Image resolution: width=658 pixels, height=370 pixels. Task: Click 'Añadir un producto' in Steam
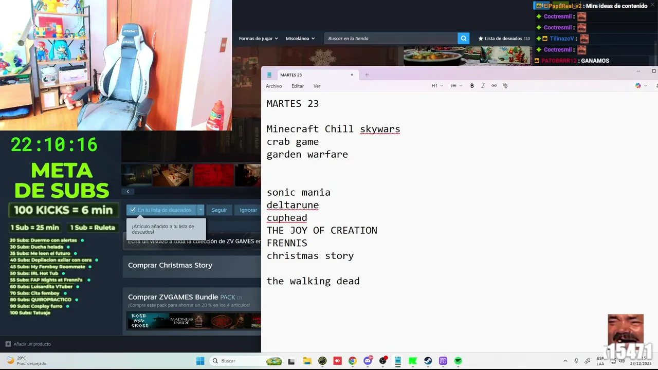pos(28,344)
